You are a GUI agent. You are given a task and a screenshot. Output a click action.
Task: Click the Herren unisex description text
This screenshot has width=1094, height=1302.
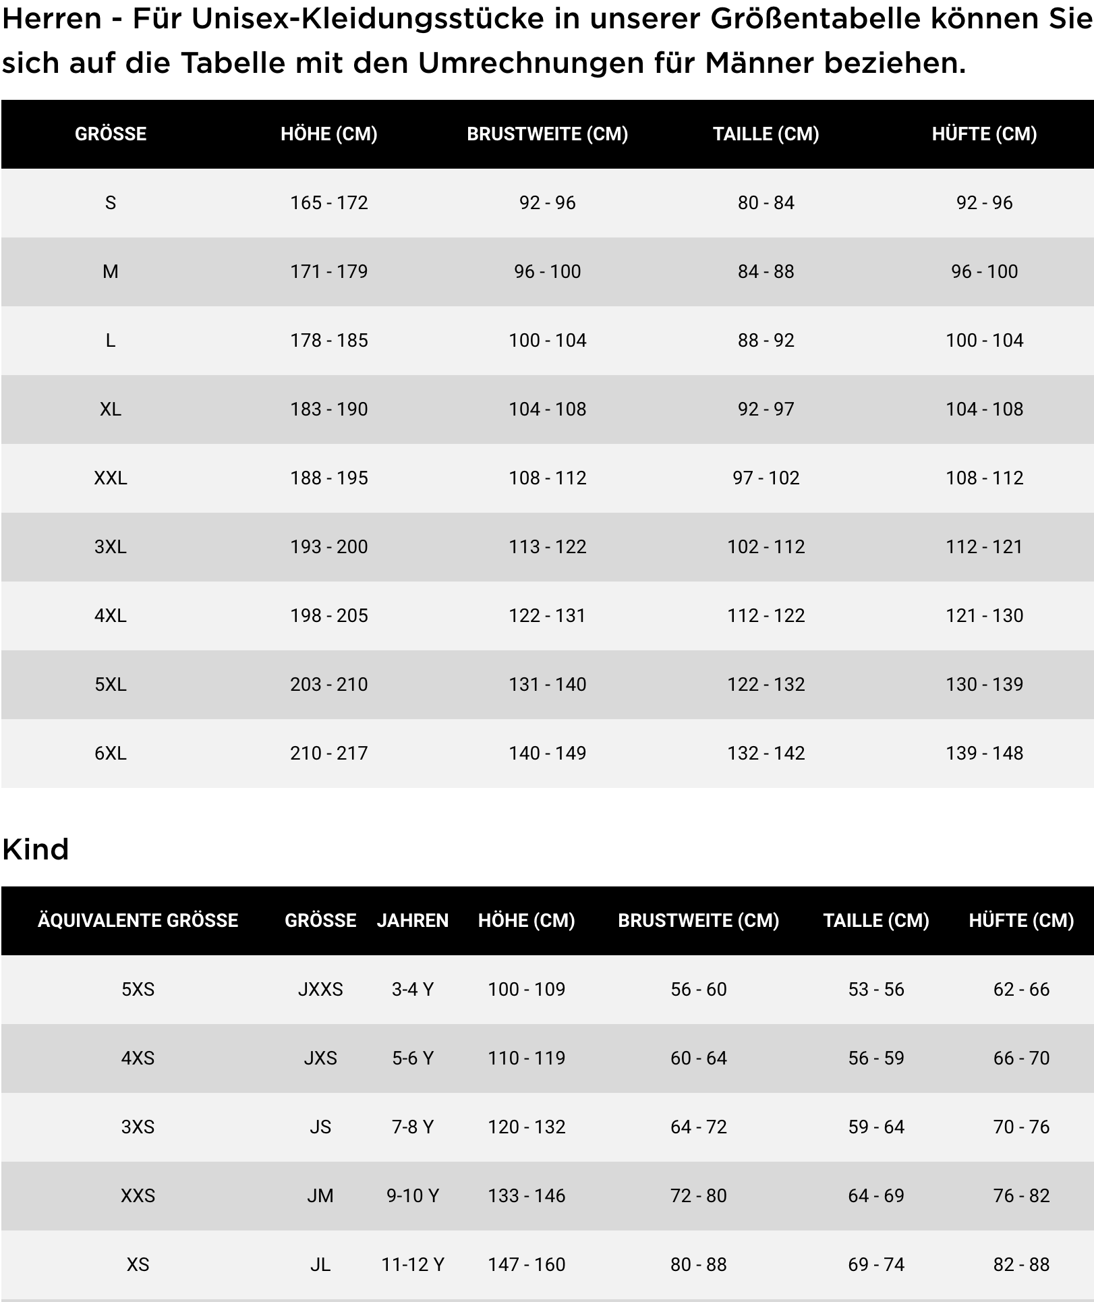tap(546, 40)
